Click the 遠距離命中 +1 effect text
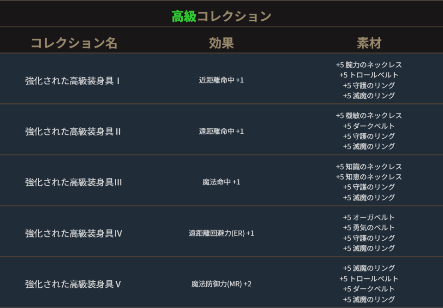 point(221,131)
